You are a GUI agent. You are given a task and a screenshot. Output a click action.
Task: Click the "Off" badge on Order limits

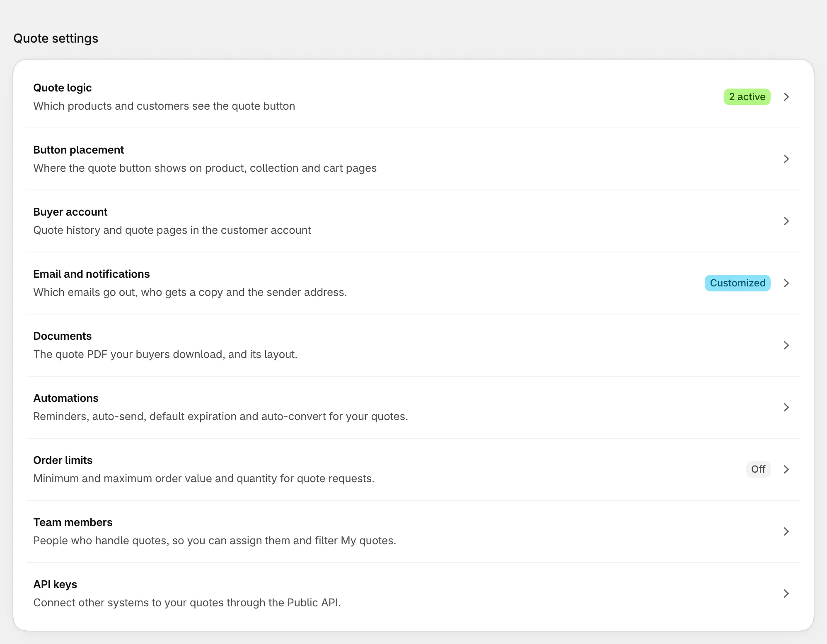tap(758, 469)
